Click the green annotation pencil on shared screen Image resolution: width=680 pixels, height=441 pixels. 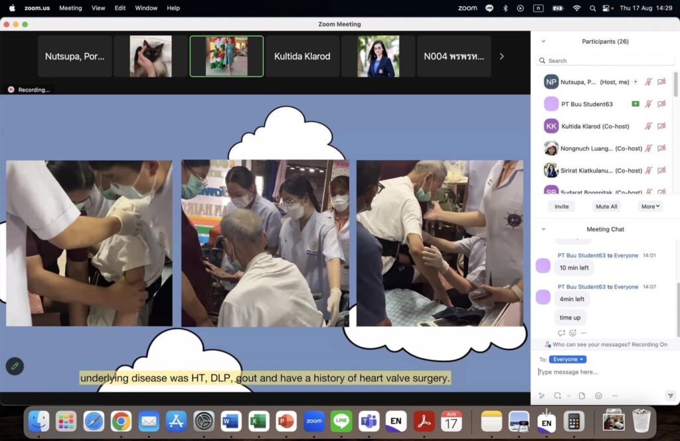(x=15, y=366)
